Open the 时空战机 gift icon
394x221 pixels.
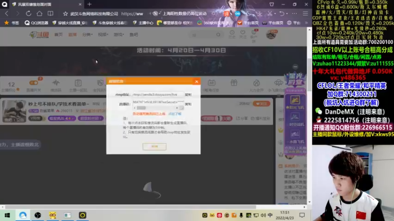[295, 119]
